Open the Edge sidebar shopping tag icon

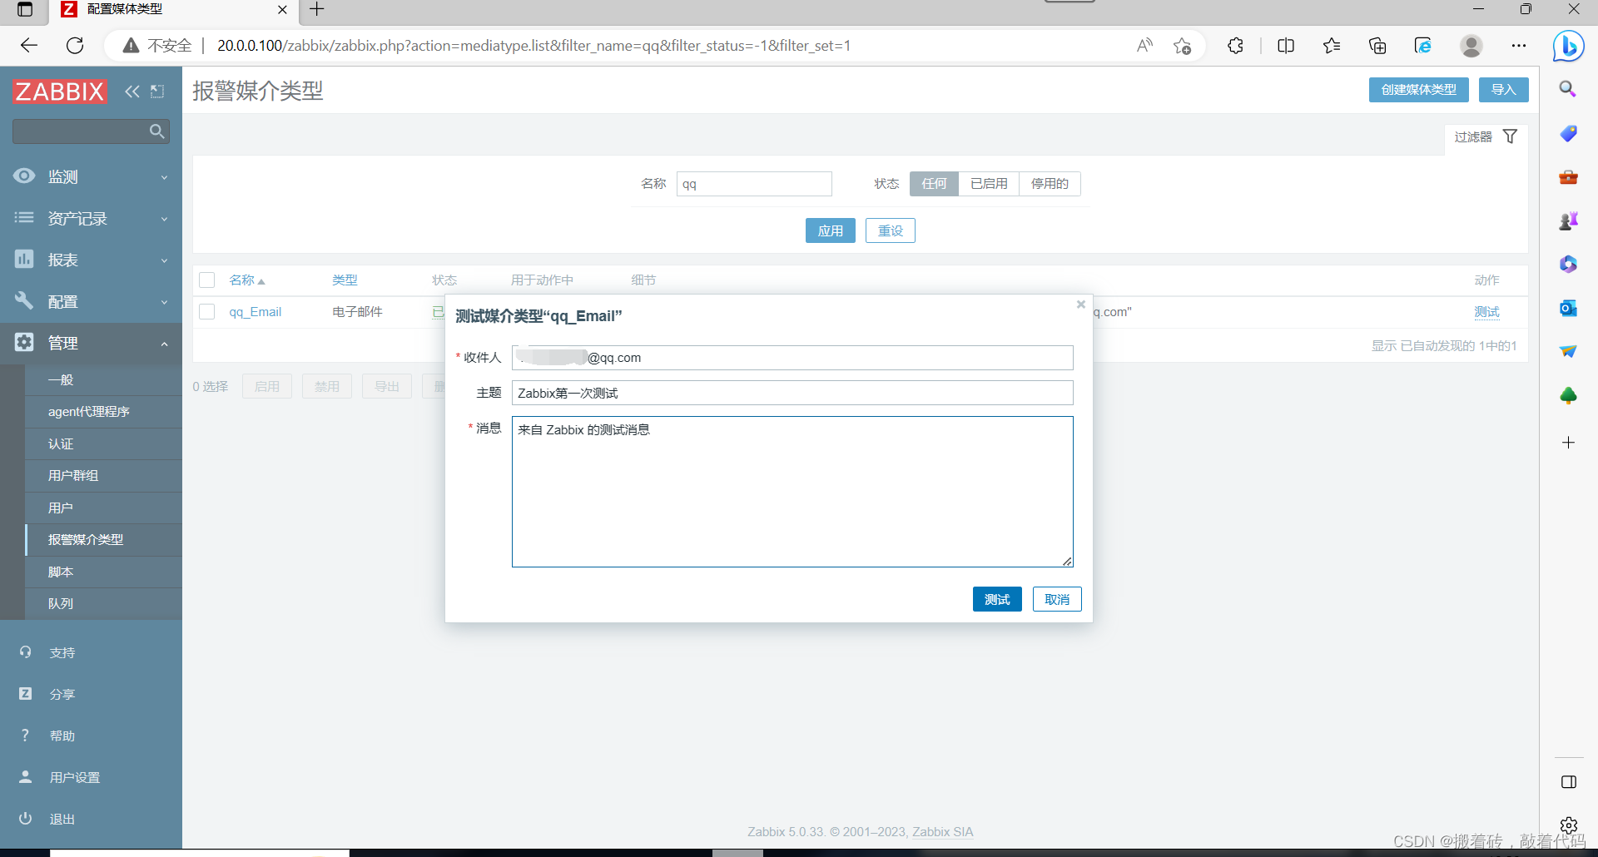[1568, 133]
